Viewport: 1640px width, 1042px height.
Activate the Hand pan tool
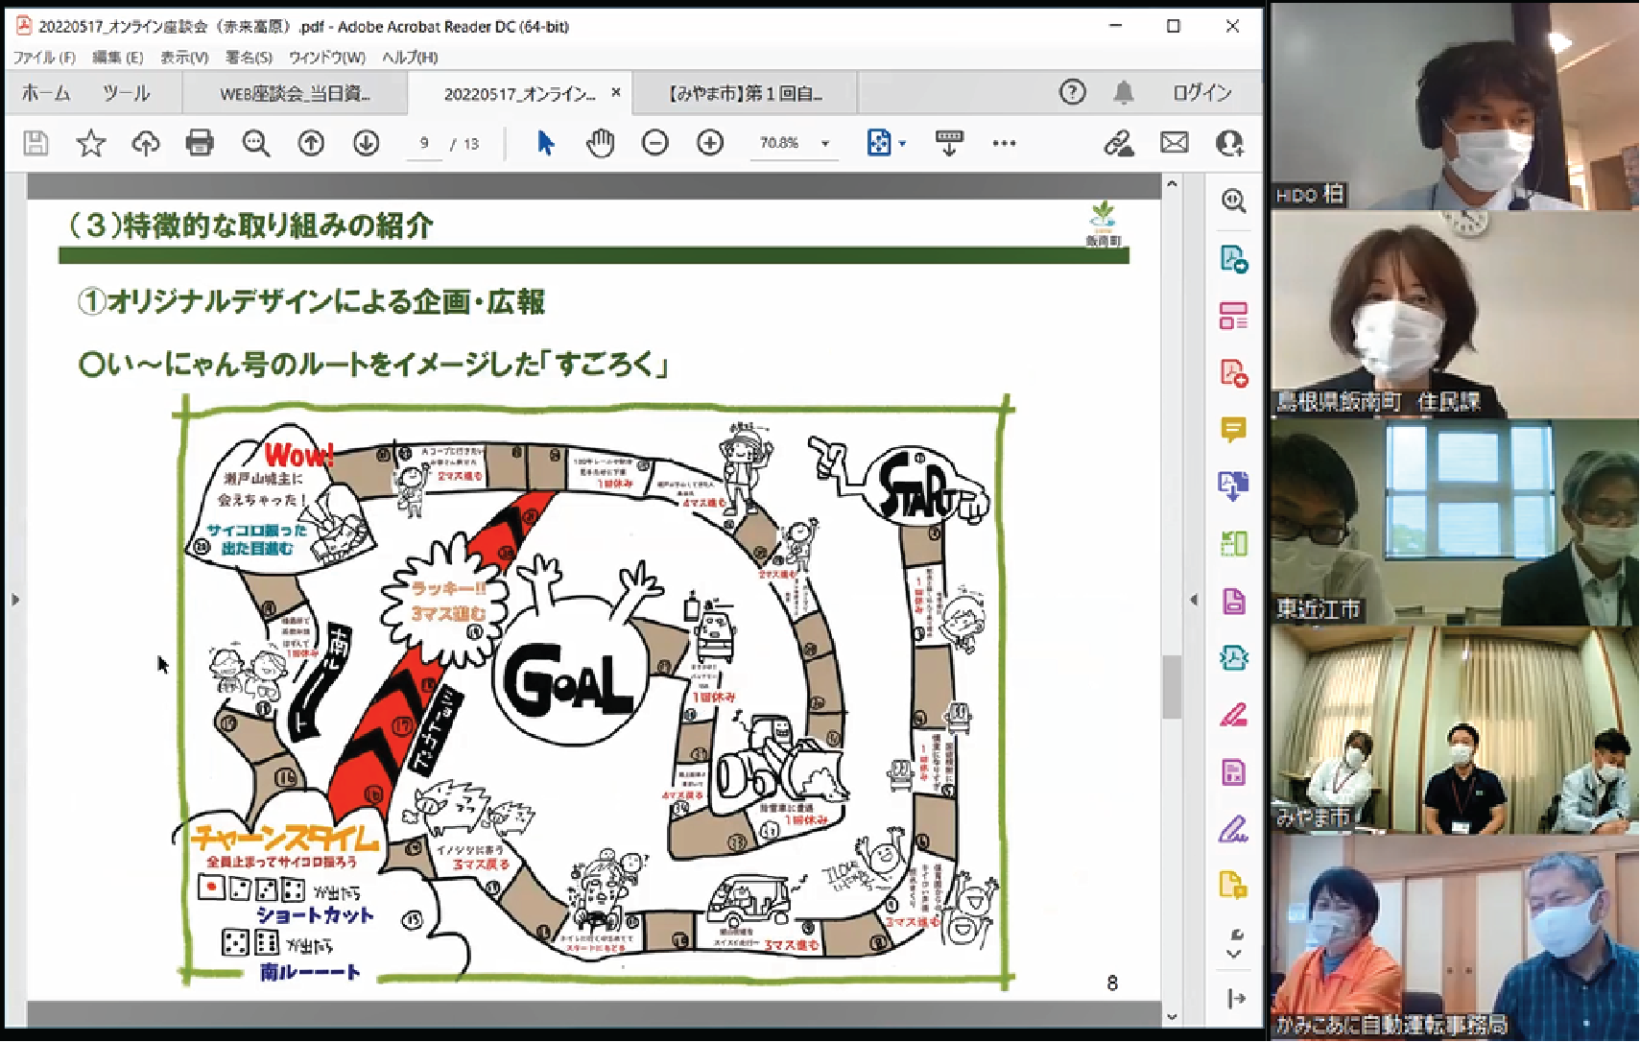point(600,144)
